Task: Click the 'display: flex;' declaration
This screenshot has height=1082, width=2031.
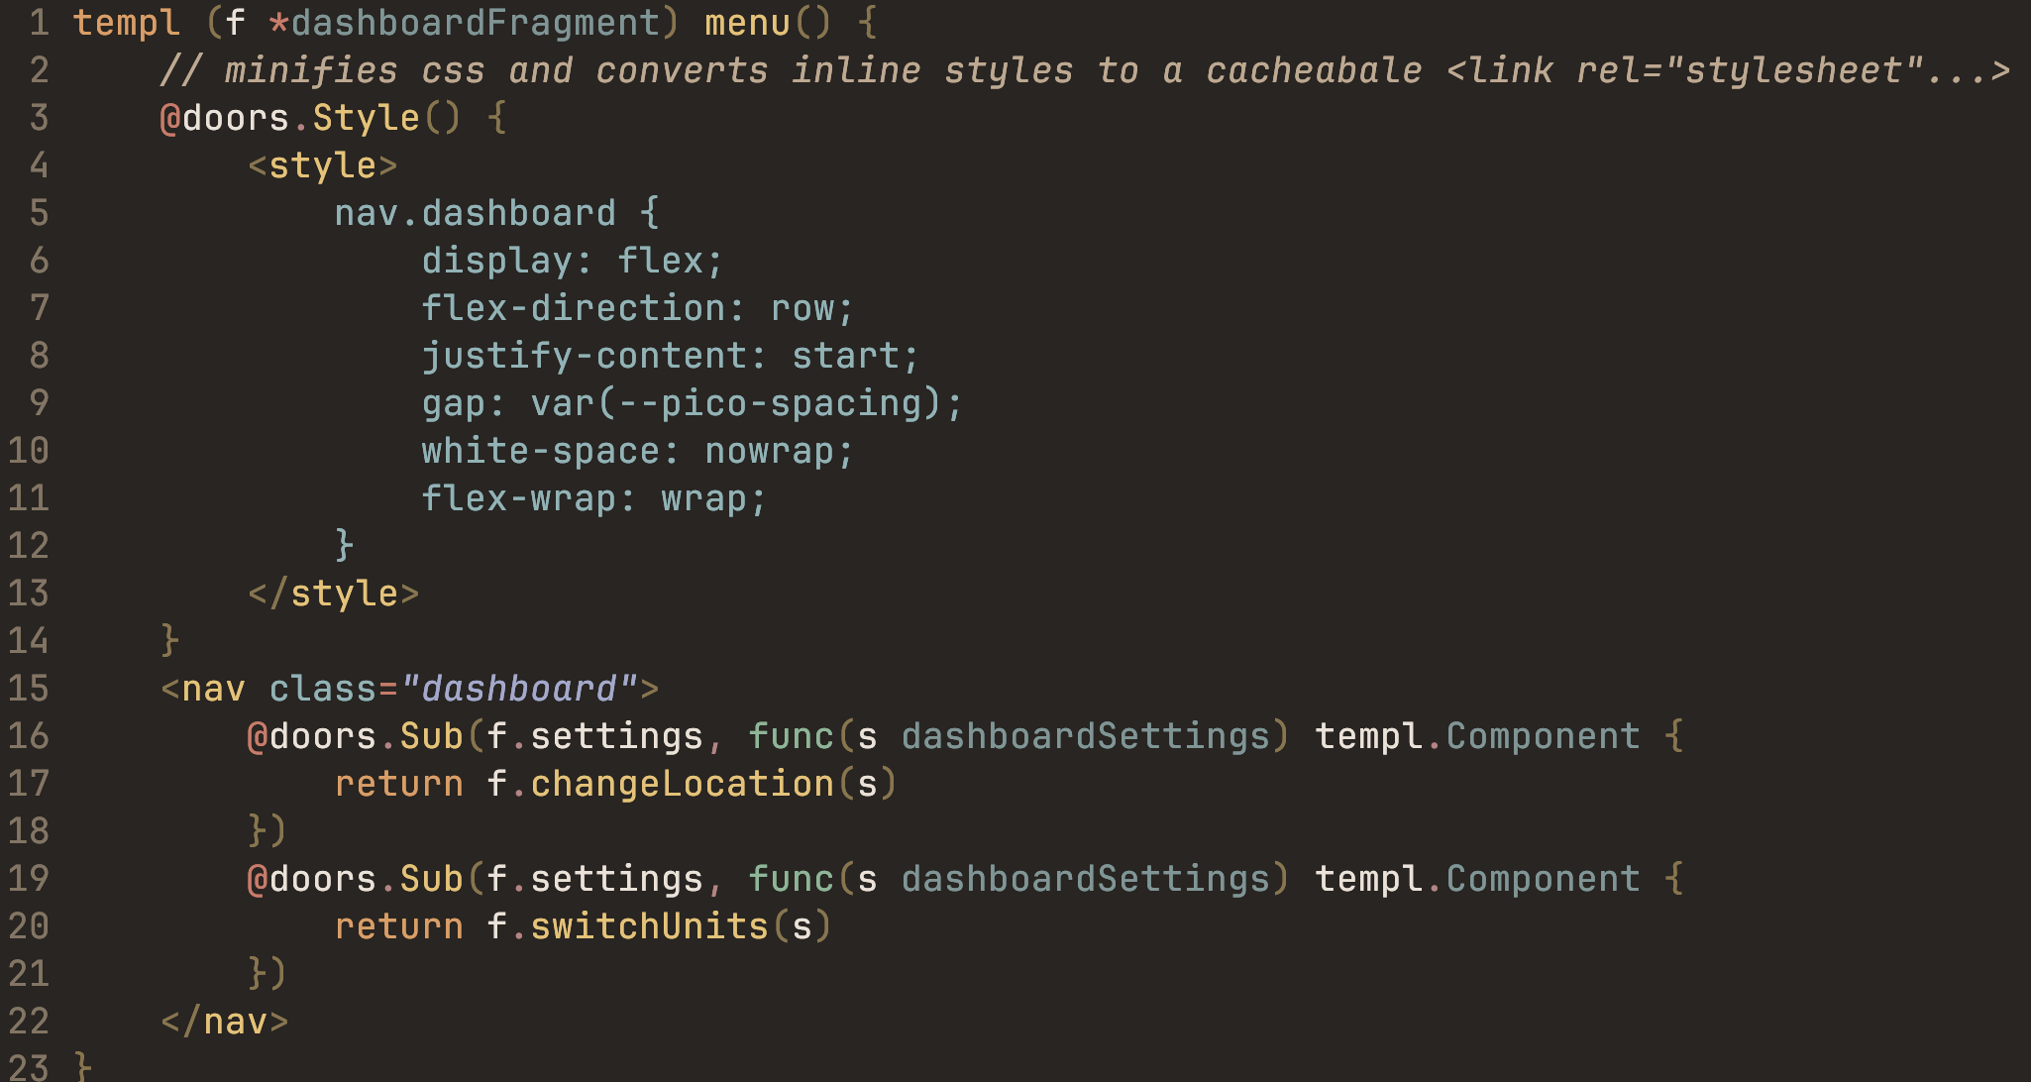Action: click(x=572, y=261)
